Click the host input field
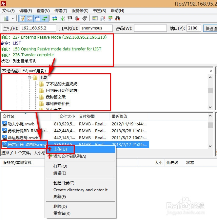217x220 pixels. click(x=38, y=28)
